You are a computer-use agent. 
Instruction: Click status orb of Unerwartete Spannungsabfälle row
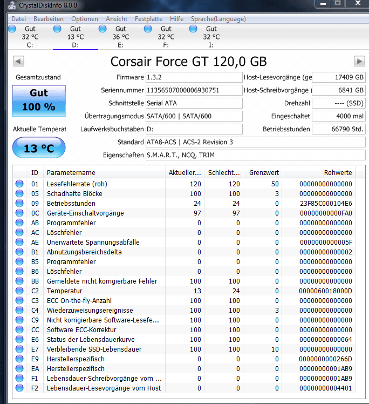[x=19, y=242]
